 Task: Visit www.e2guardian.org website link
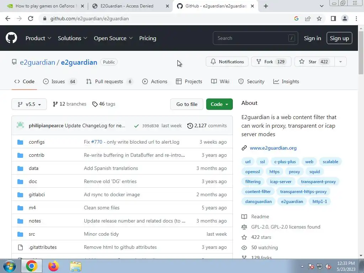coord(273,148)
